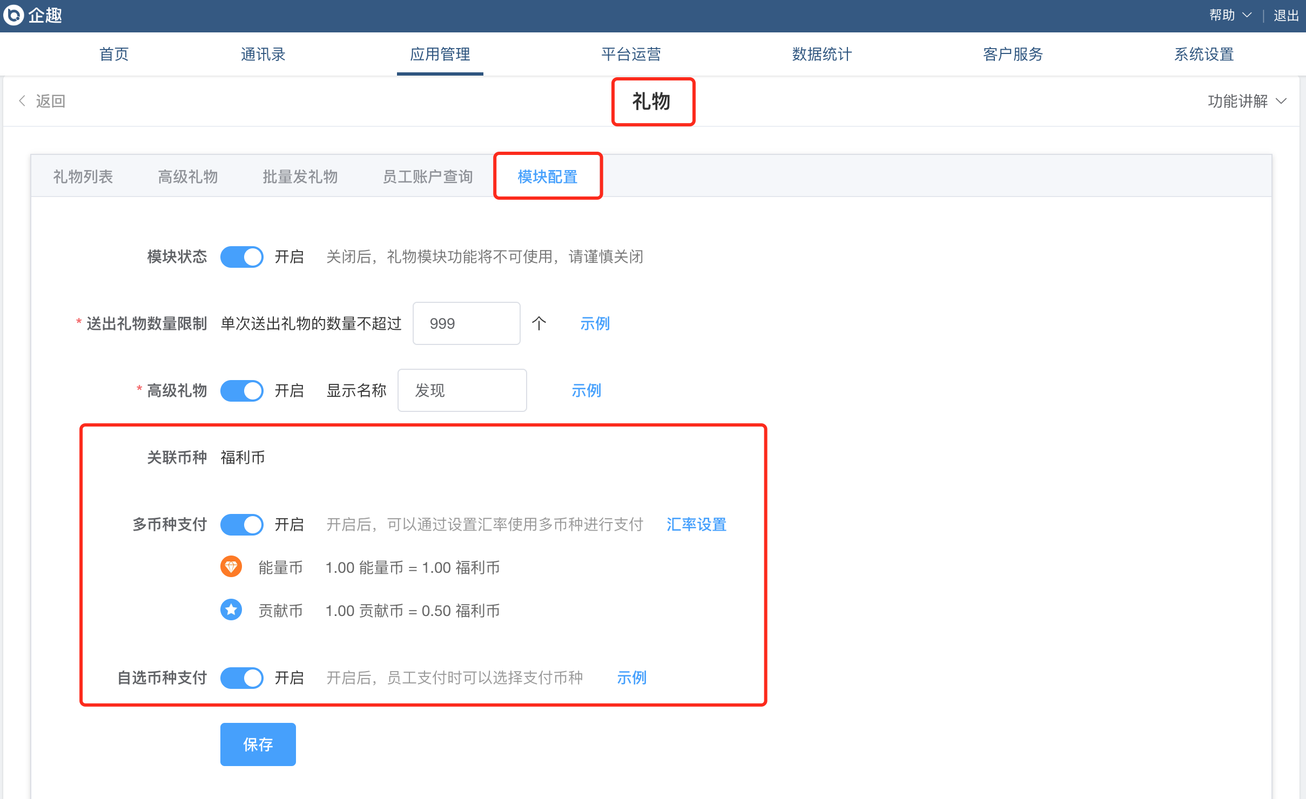Viewport: 1306px width, 799px height.
Task: Toggle the 模块状态 switch
Action: click(242, 257)
